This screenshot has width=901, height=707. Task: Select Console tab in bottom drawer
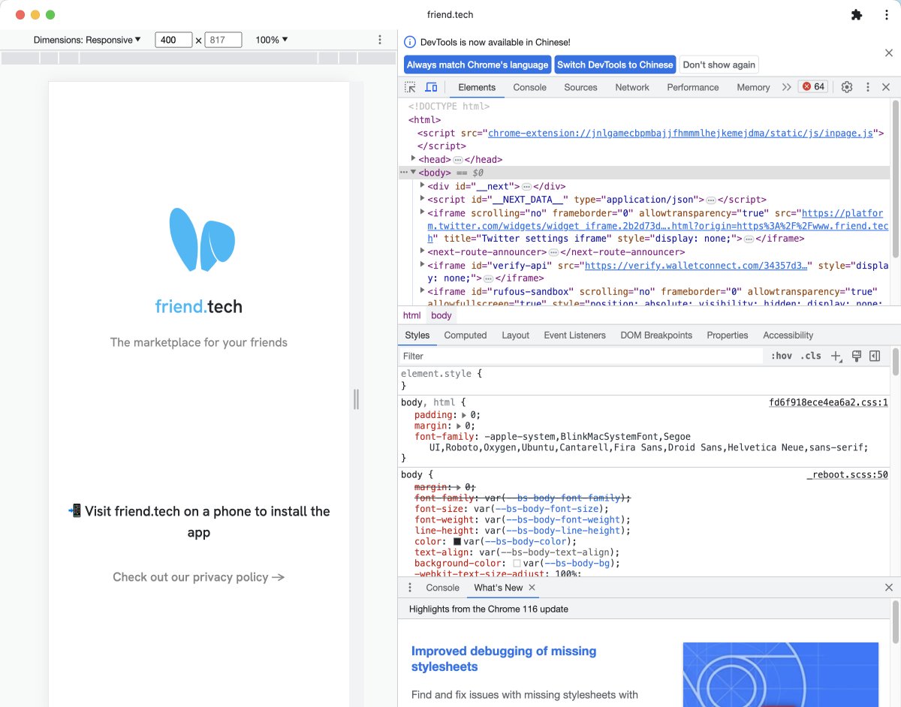point(442,588)
